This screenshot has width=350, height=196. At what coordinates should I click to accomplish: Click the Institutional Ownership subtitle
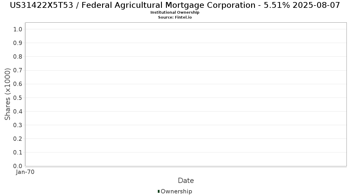[x=175, y=12]
